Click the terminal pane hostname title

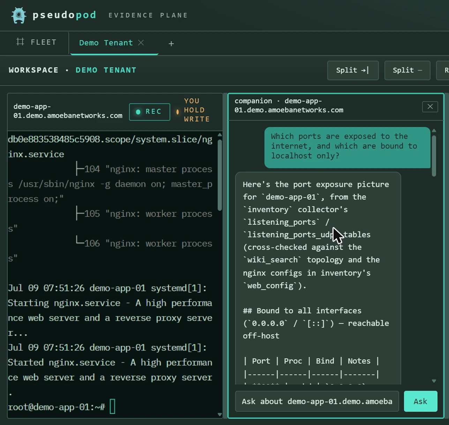[68, 111]
